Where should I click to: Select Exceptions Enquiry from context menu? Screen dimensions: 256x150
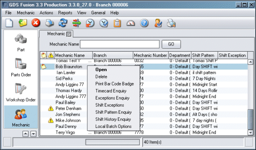click(x=113, y=98)
